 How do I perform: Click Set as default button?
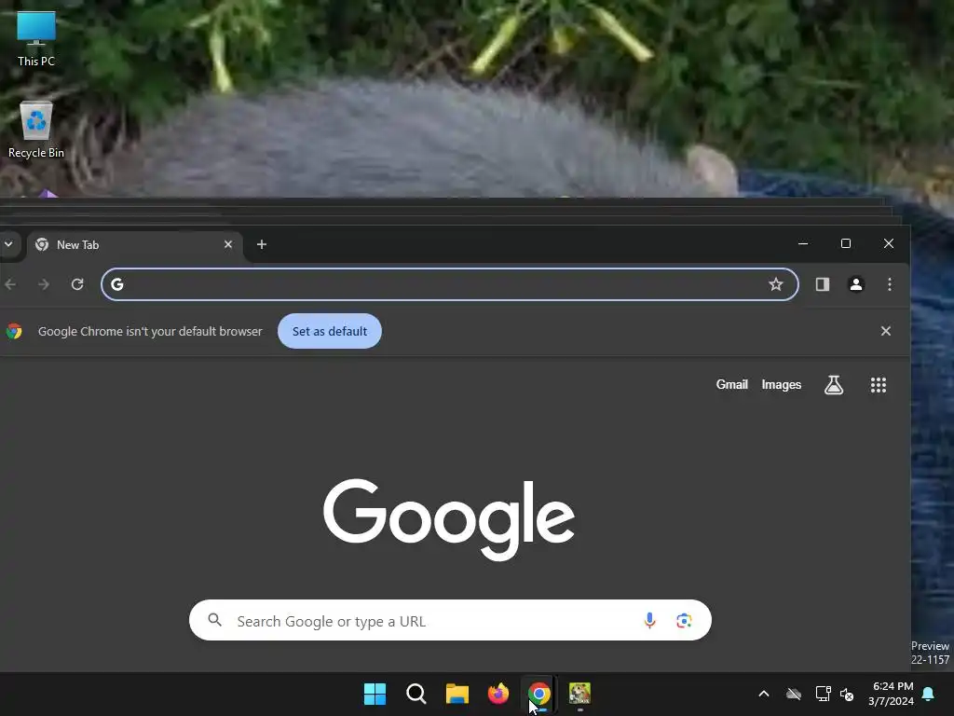(330, 331)
